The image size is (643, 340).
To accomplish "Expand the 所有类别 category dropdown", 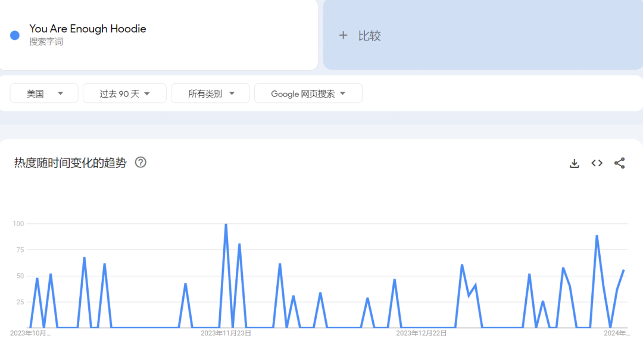I will click(211, 93).
